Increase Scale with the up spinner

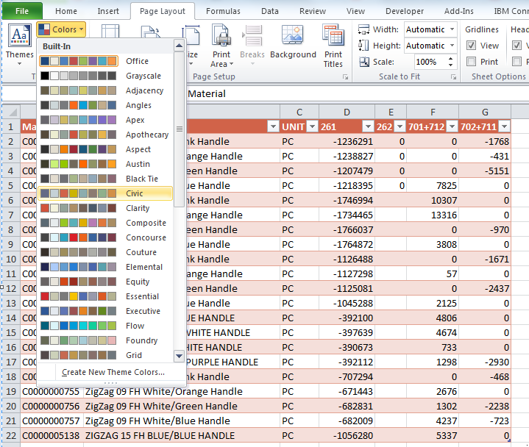point(450,59)
